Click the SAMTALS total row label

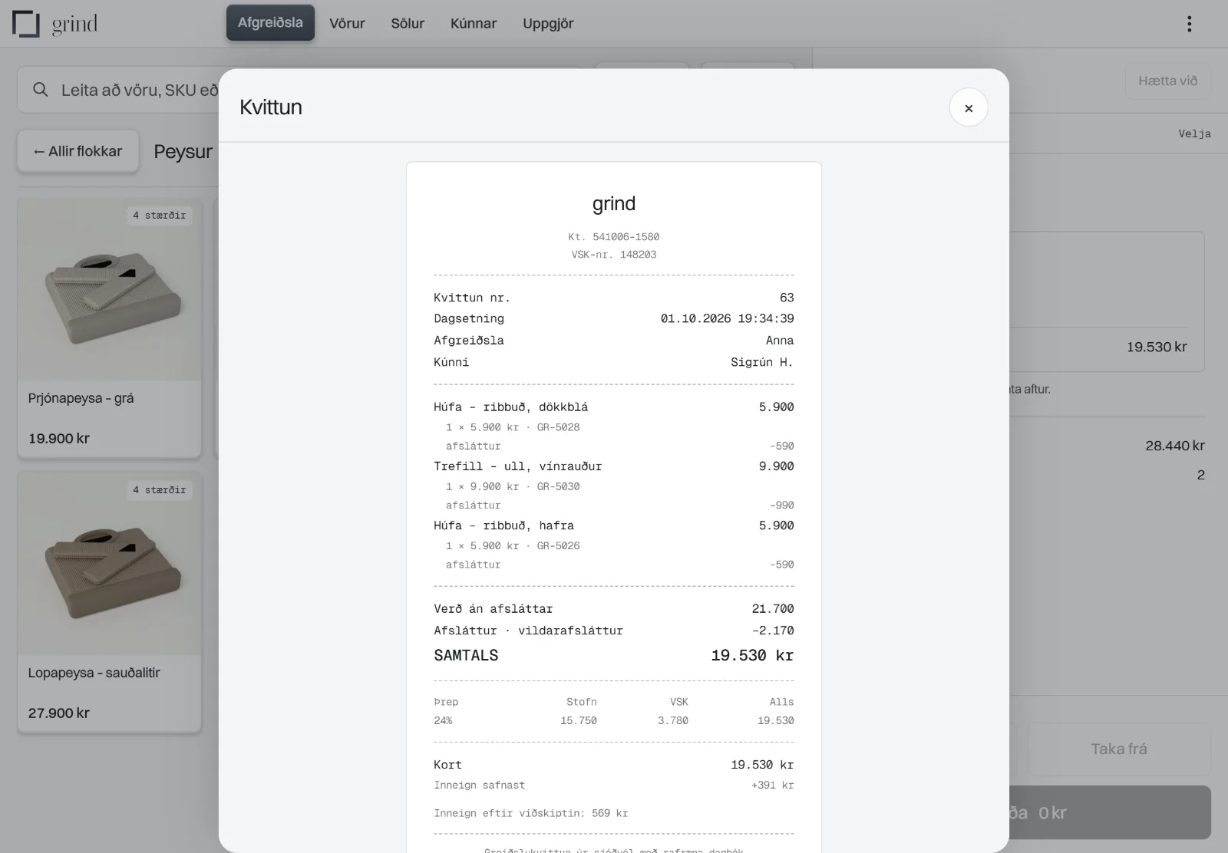[x=466, y=655]
